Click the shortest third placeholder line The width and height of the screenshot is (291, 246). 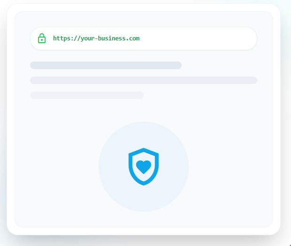coord(87,95)
